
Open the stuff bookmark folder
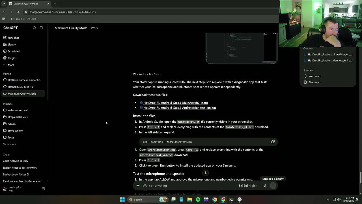coord(31,19)
